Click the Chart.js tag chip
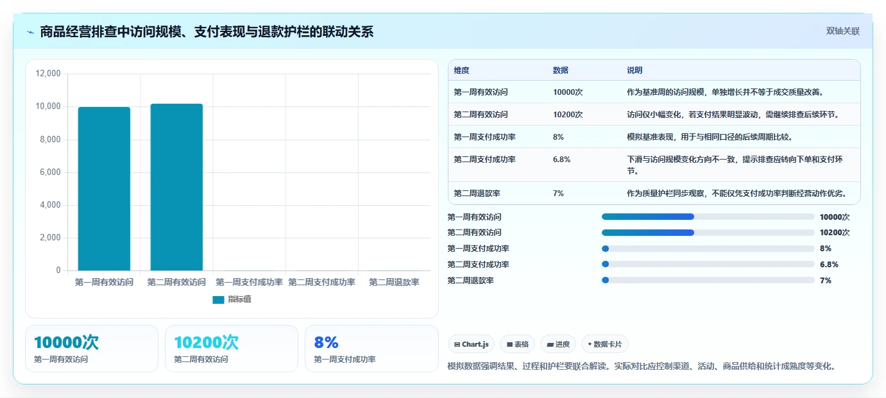 pos(472,344)
